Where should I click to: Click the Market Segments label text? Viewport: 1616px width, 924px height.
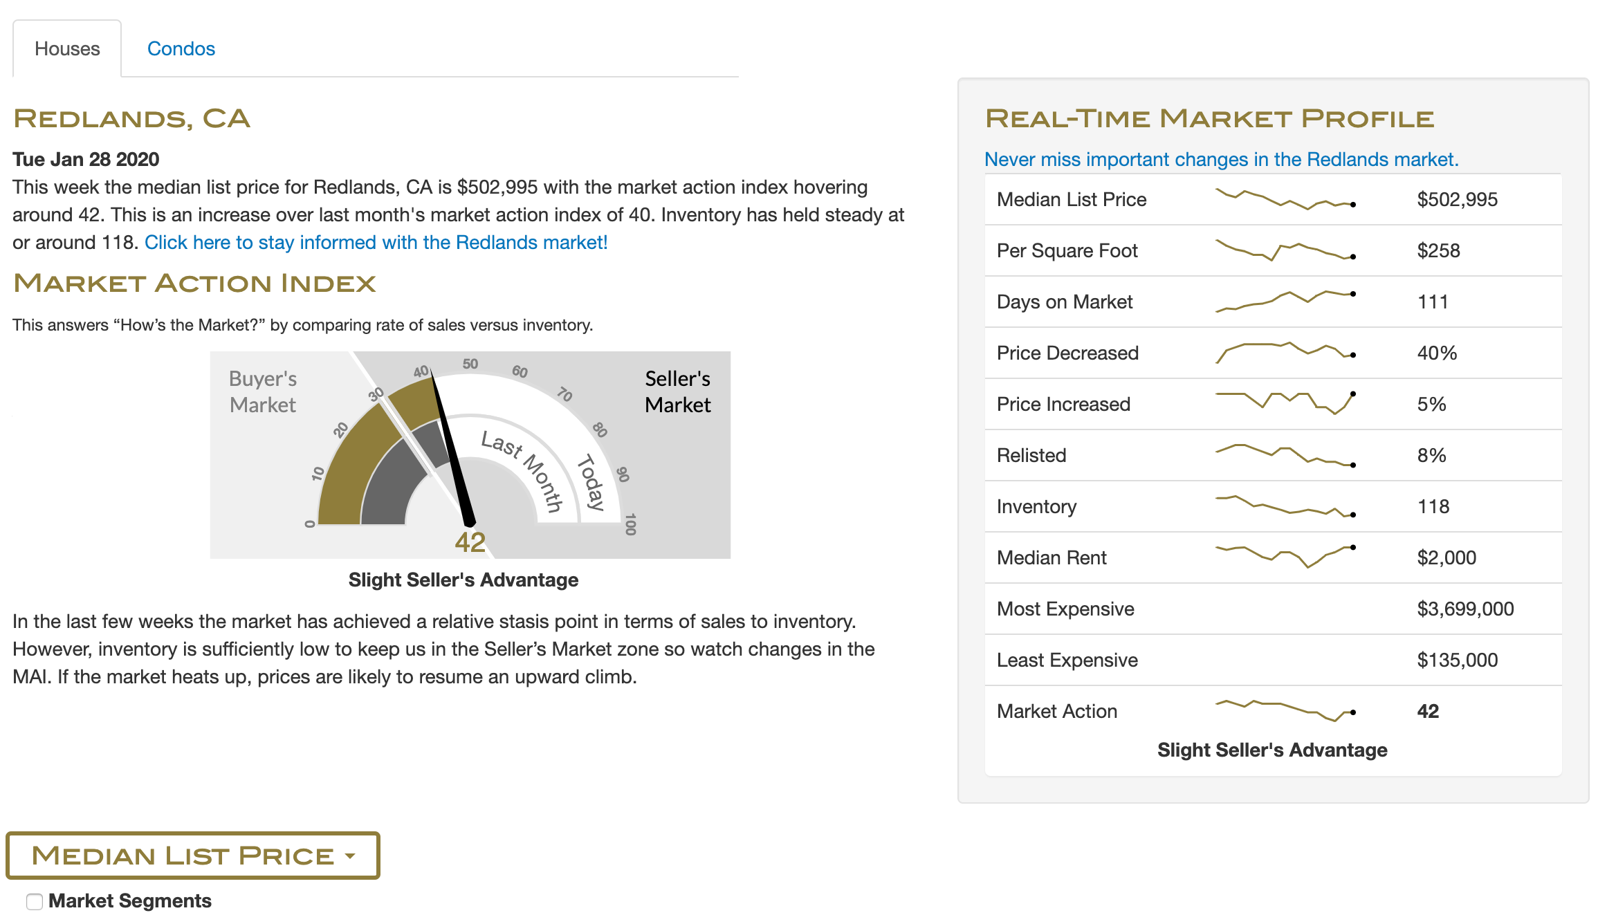130,900
